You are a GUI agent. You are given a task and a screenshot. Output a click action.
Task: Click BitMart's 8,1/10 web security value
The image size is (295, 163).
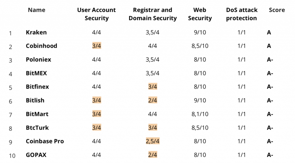point(200,114)
